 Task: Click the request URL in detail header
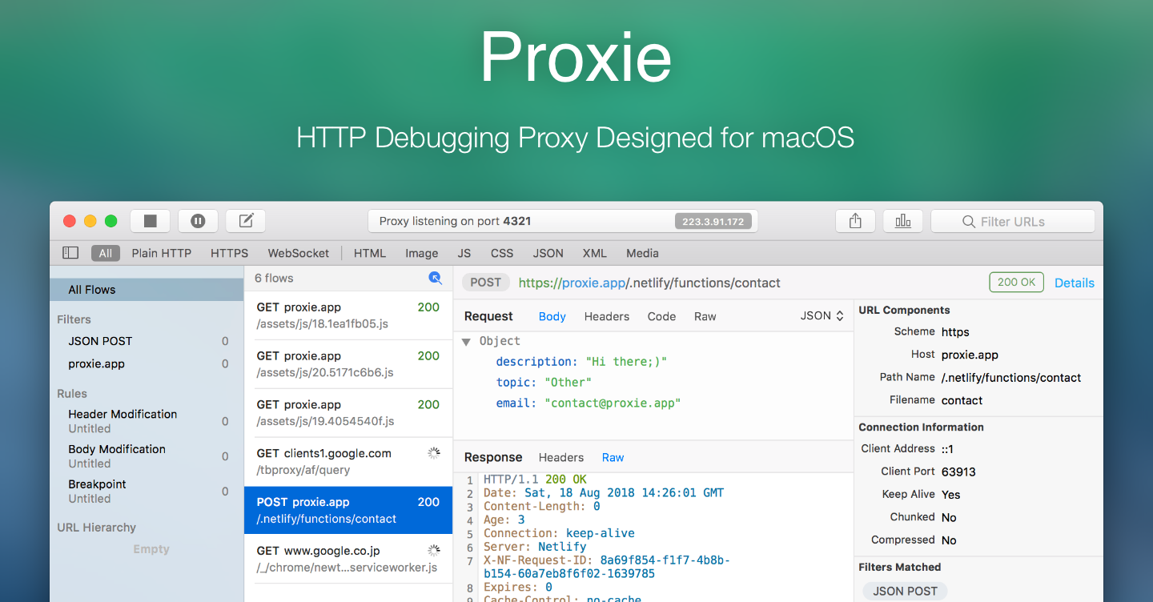(x=649, y=283)
